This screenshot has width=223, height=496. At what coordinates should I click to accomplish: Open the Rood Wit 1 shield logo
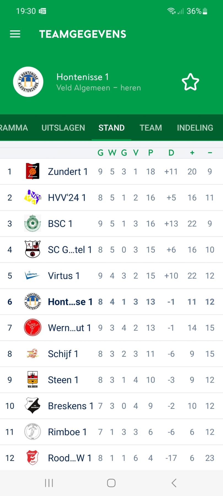point(33,458)
